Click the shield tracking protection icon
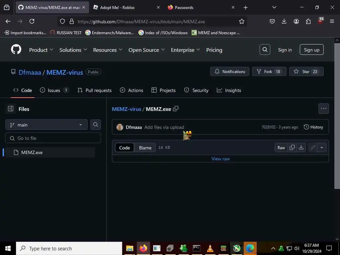 coord(62,21)
